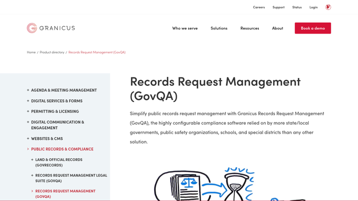The image size is (358, 201).
Task: Expand Land & Official Records plus icon
Action: pos(32,160)
